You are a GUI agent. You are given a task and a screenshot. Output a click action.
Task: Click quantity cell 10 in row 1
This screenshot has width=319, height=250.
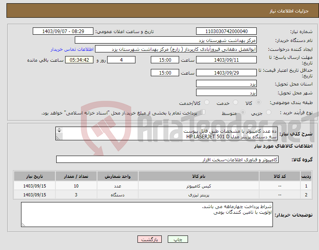tap(76, 186)
